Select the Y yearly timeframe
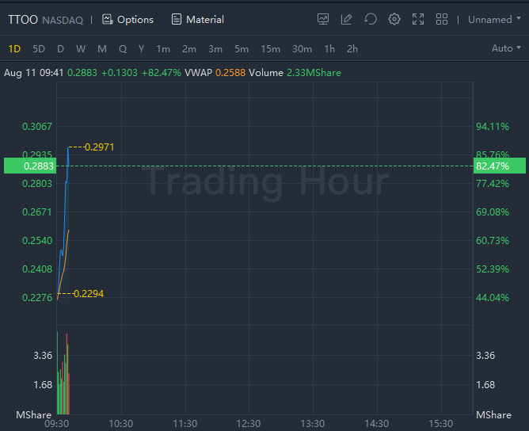Image resolution: width=529 pixels, height=431 pixels. [x=142, y=49]
